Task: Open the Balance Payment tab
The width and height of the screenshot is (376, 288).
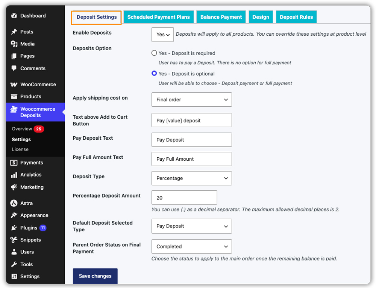Action: 221,17
